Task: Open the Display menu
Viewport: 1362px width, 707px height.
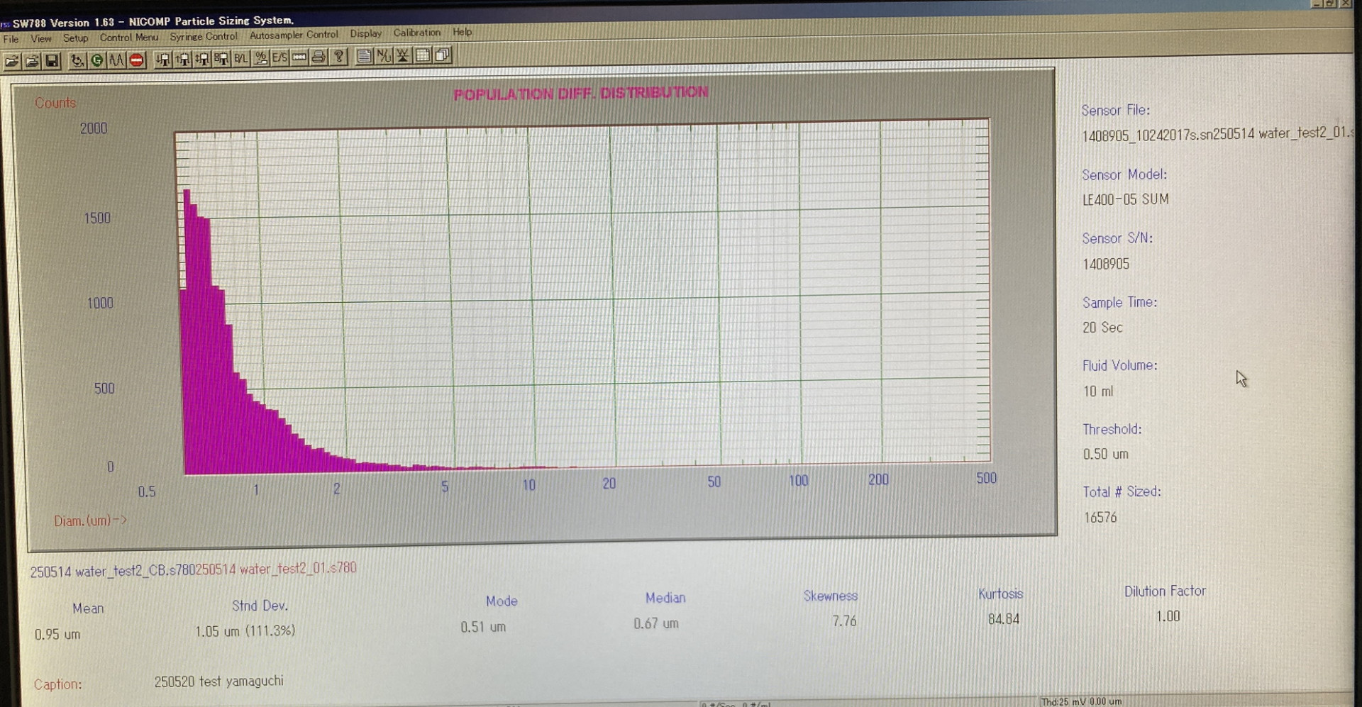Action: click(x=365, y=33)
